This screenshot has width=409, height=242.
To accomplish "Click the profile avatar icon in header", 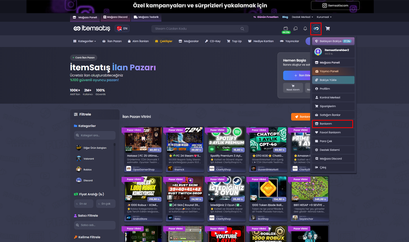I will (x=316, y=28).
